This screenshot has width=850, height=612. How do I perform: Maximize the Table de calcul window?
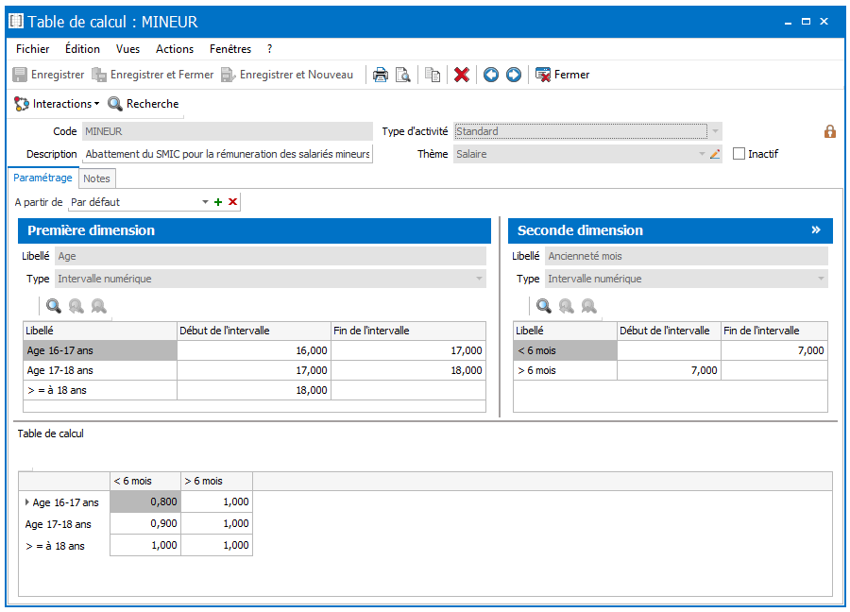pyautogui.click(x=807, y=22)
